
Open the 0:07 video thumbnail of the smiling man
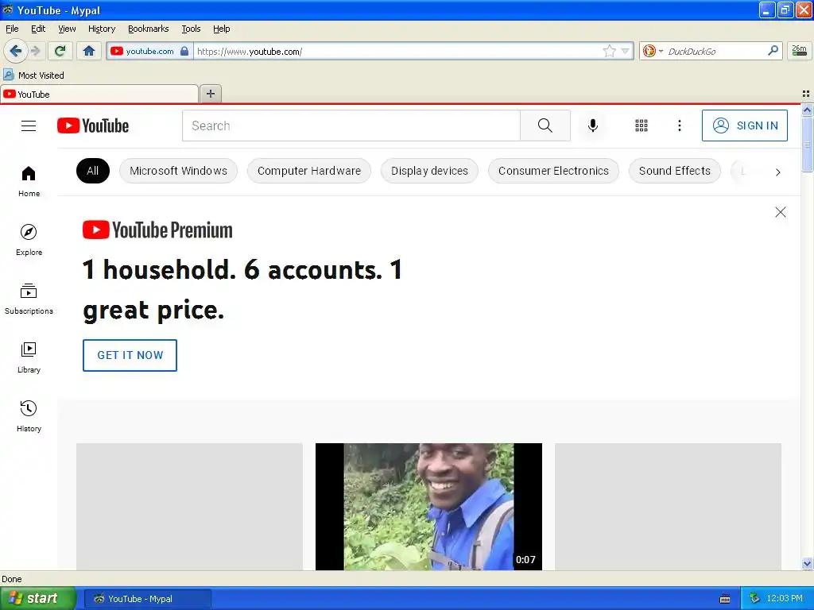click(428, 506)
